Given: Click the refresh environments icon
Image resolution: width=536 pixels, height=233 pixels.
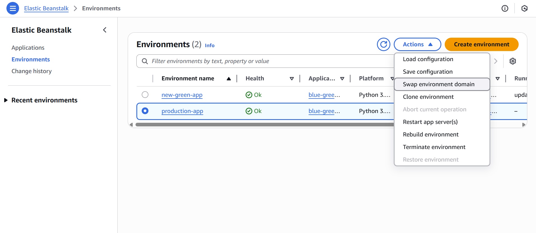Looking at the screenshot, I should 383,44.
